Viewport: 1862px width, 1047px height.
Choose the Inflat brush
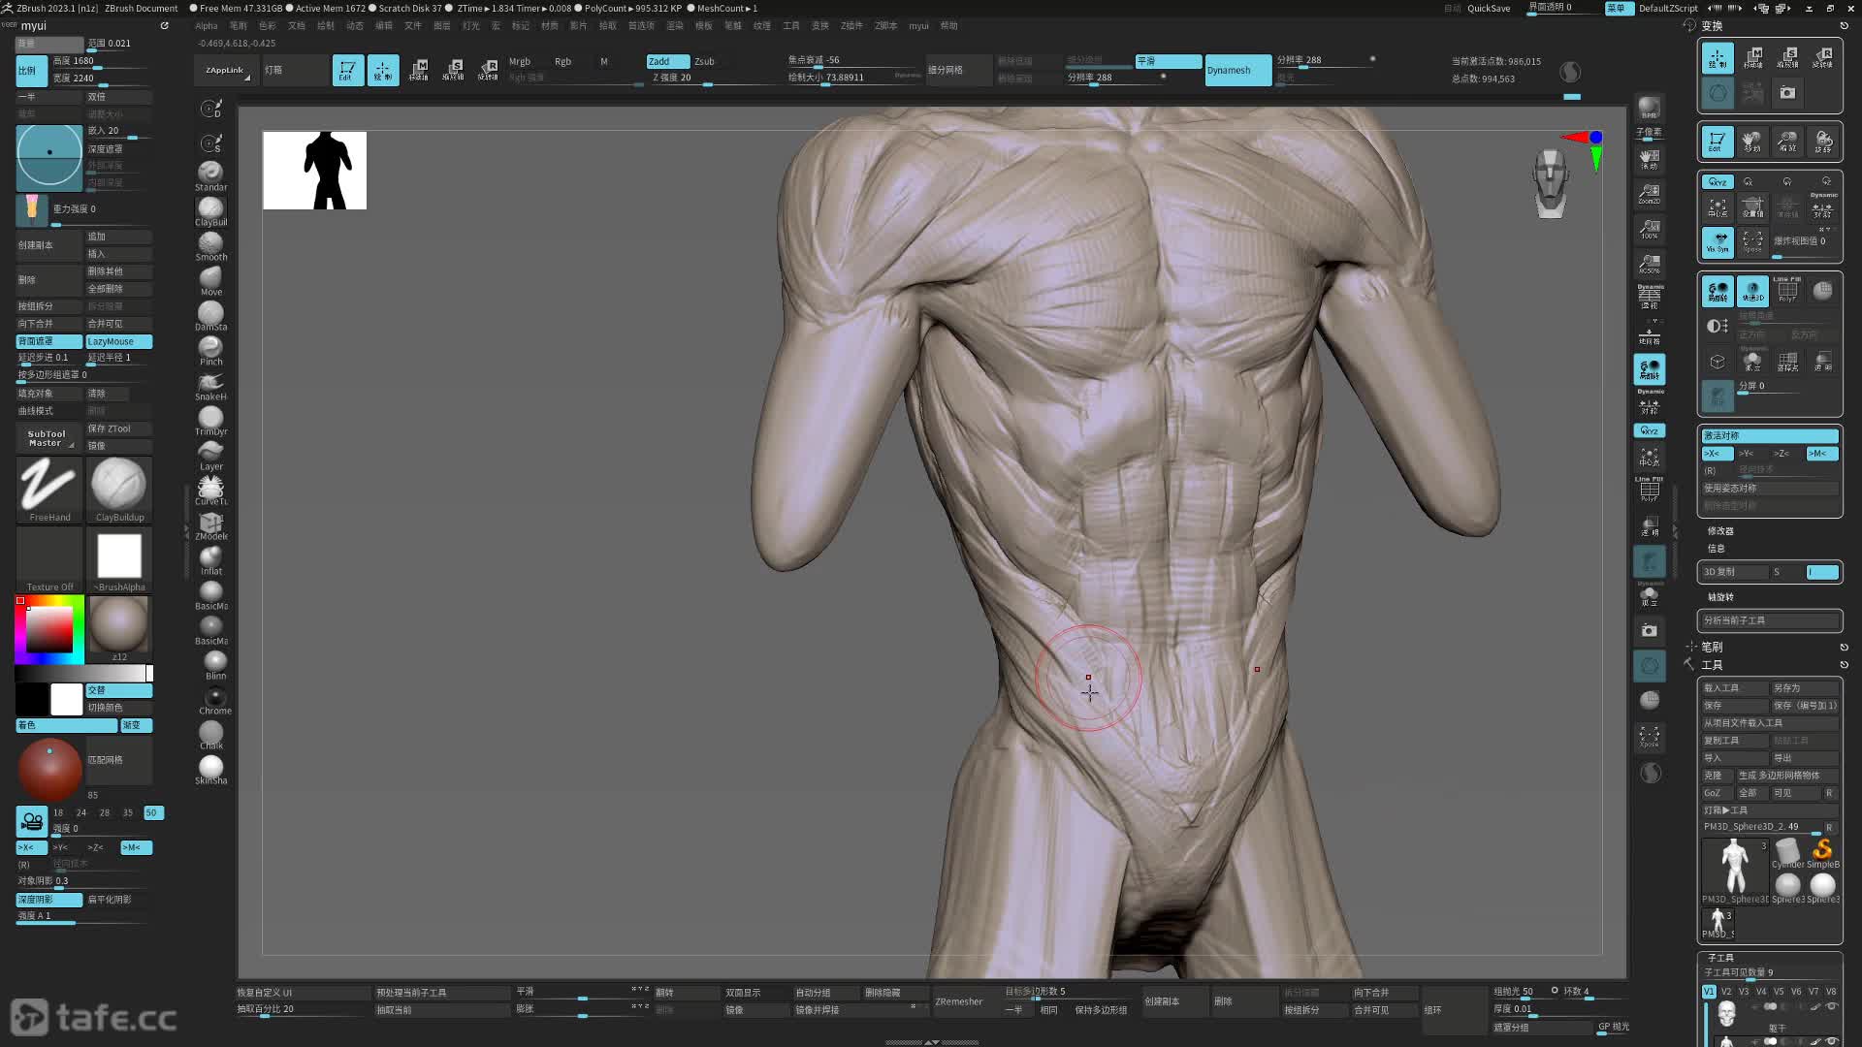(x=210, y=558)
